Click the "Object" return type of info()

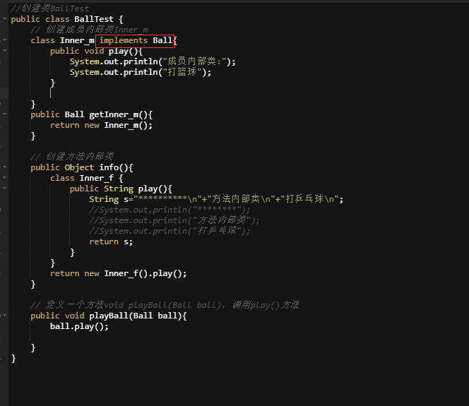[x=79, y=167]
